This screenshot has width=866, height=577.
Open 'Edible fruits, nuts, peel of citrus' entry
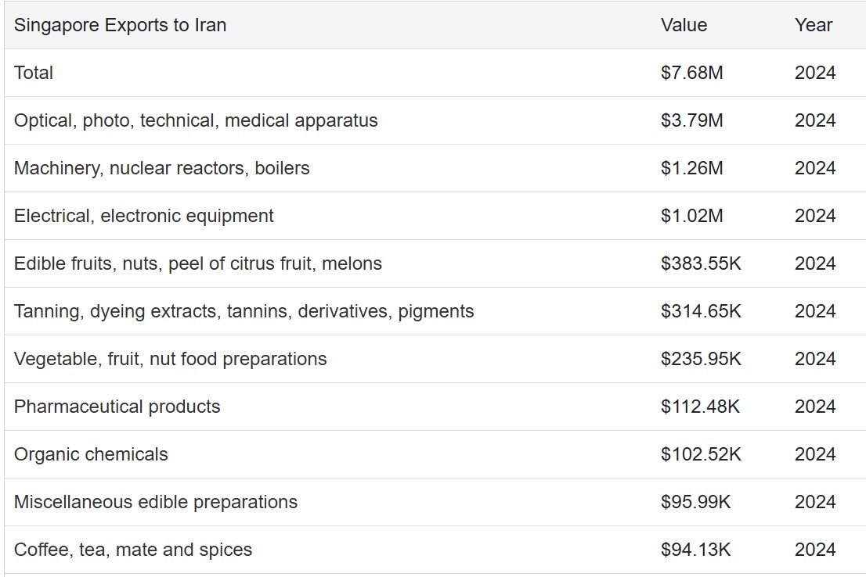coord(197,263)
